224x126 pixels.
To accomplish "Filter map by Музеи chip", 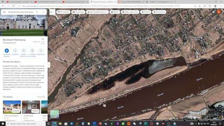I will point(115,12).
